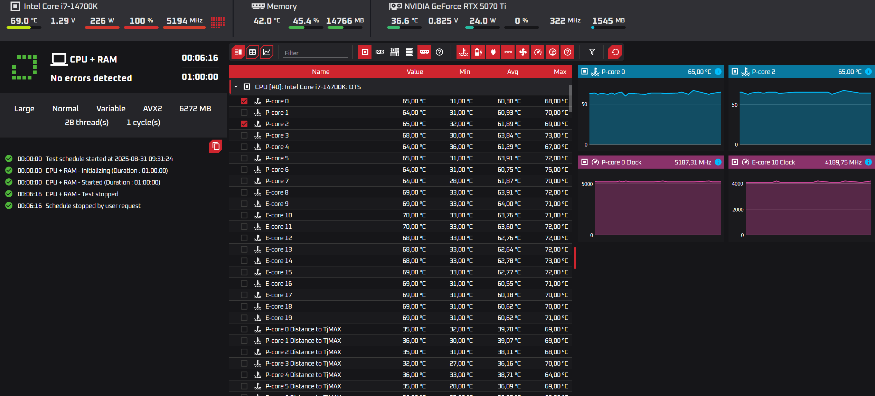This screenshot has width=875, height=396.
Task: Toggle the power plug sensor filter
Action: [493, 52]
